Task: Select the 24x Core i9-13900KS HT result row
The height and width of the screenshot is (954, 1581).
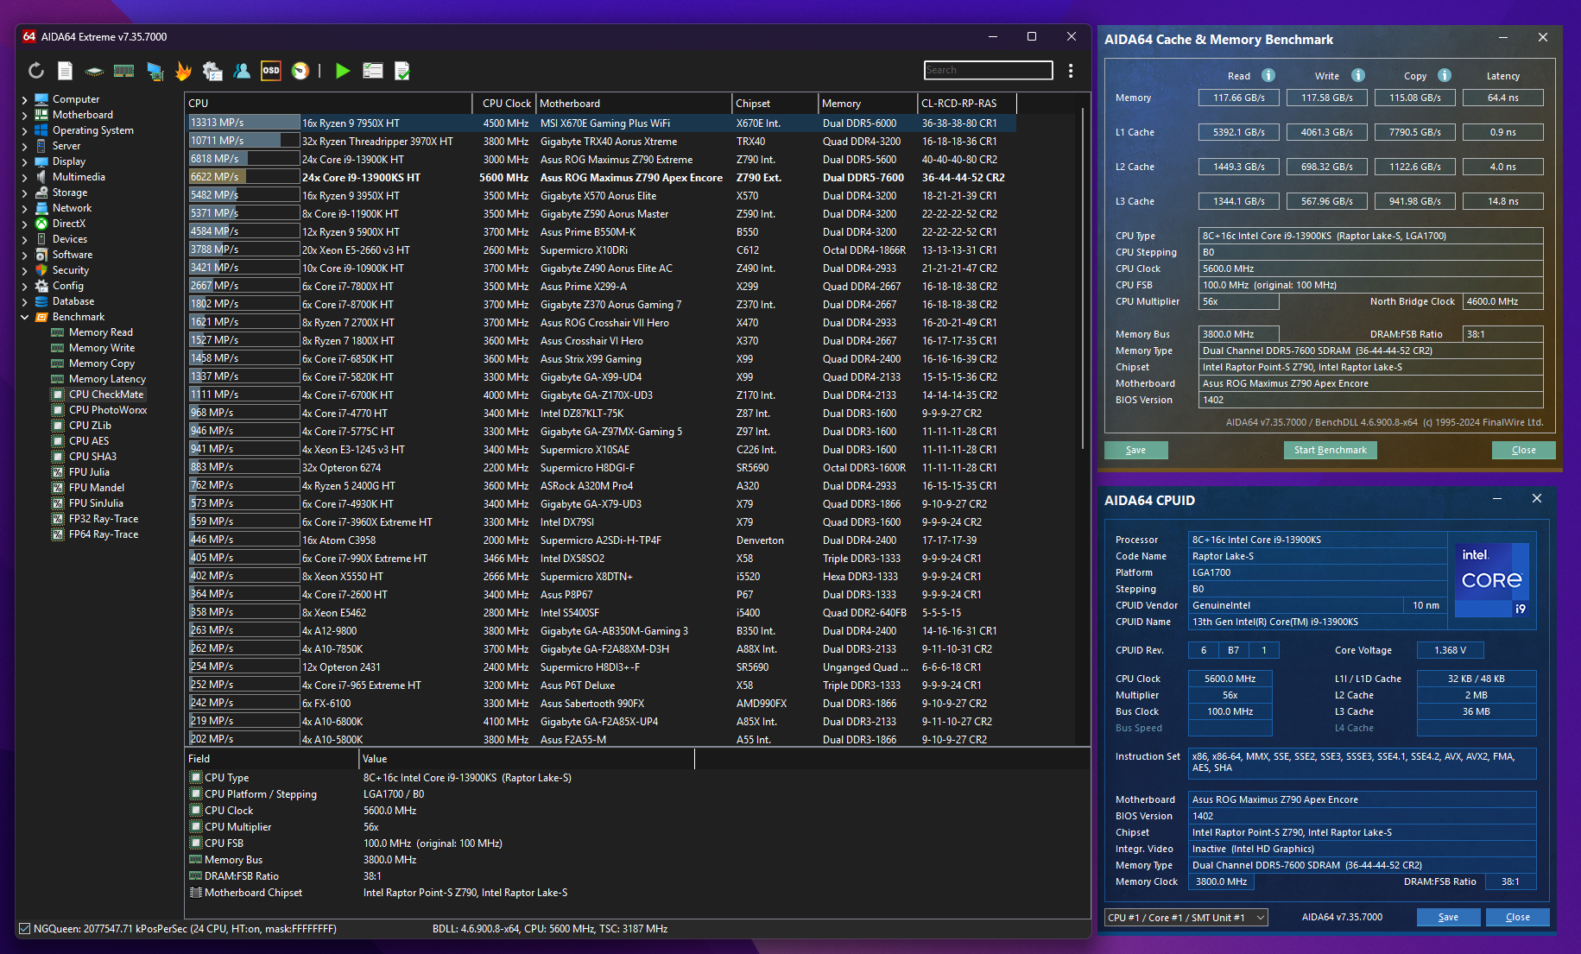Action: click(x=602, y=178)
